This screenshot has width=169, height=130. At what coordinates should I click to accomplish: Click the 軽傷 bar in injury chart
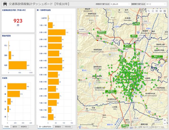tap(17, 65)
